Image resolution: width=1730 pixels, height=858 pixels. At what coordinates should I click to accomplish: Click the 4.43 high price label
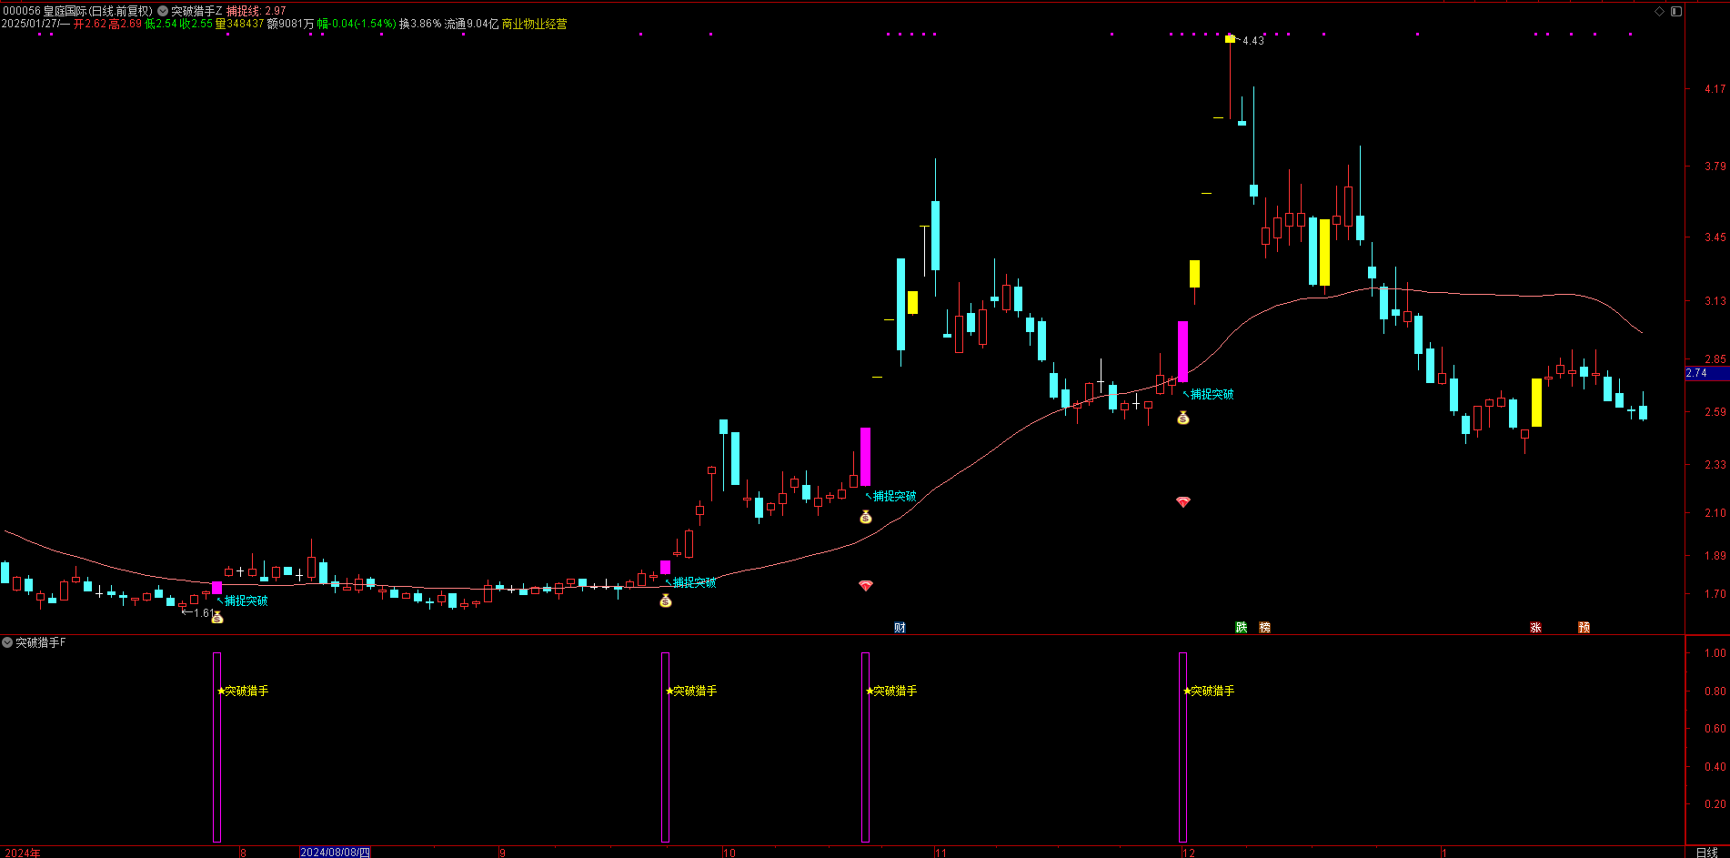(1253, 41)
